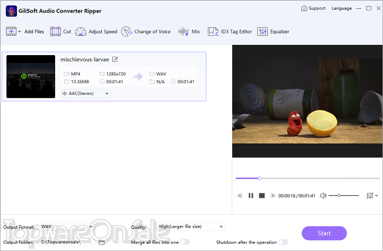Expand the Add Files dropdown arrow

[x=19, y=31]
